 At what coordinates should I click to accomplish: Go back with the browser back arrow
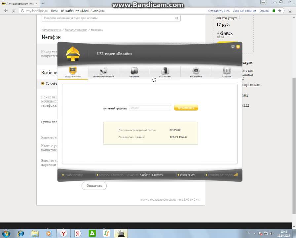click(x=6, y=11)
